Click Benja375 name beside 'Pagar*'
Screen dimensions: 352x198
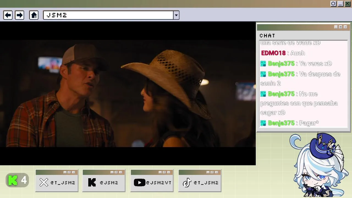(x=281, y=123)
